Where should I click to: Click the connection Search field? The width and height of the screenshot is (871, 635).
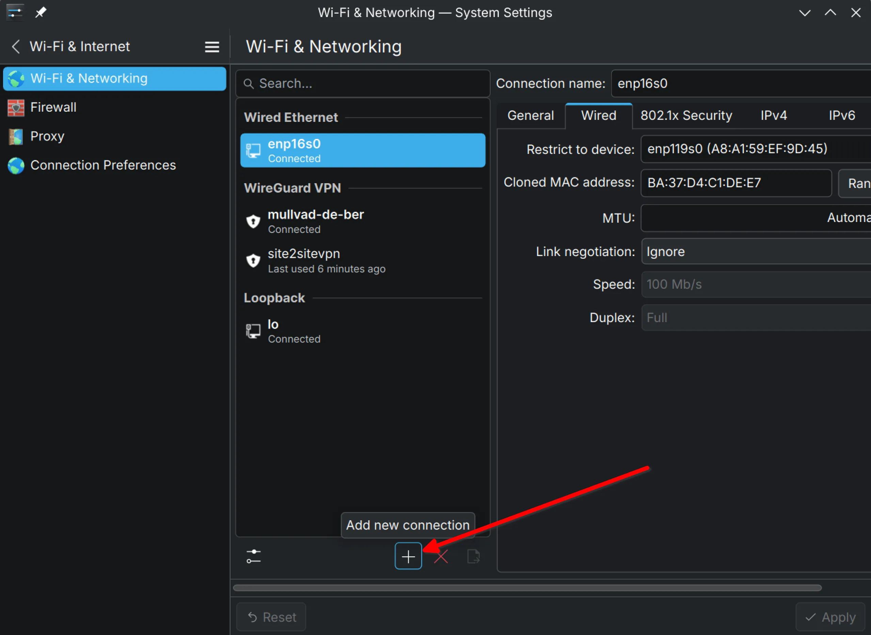[363, 83]
